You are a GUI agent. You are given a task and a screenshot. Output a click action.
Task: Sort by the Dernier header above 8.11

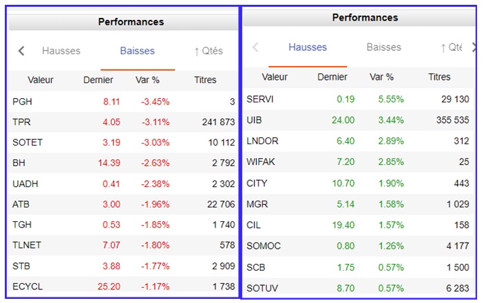[98, 80]
